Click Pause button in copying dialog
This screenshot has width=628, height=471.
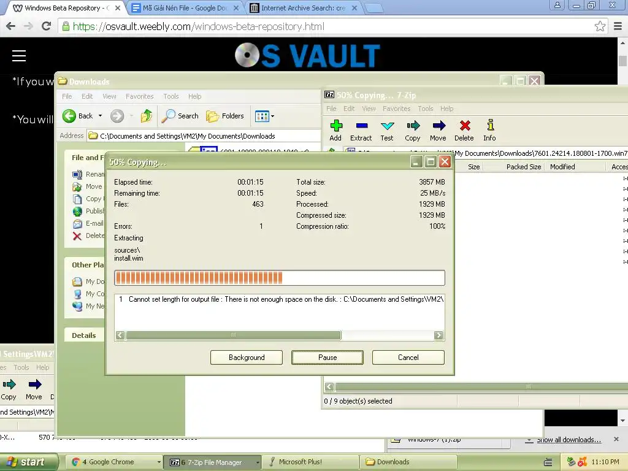pos(327,358)
